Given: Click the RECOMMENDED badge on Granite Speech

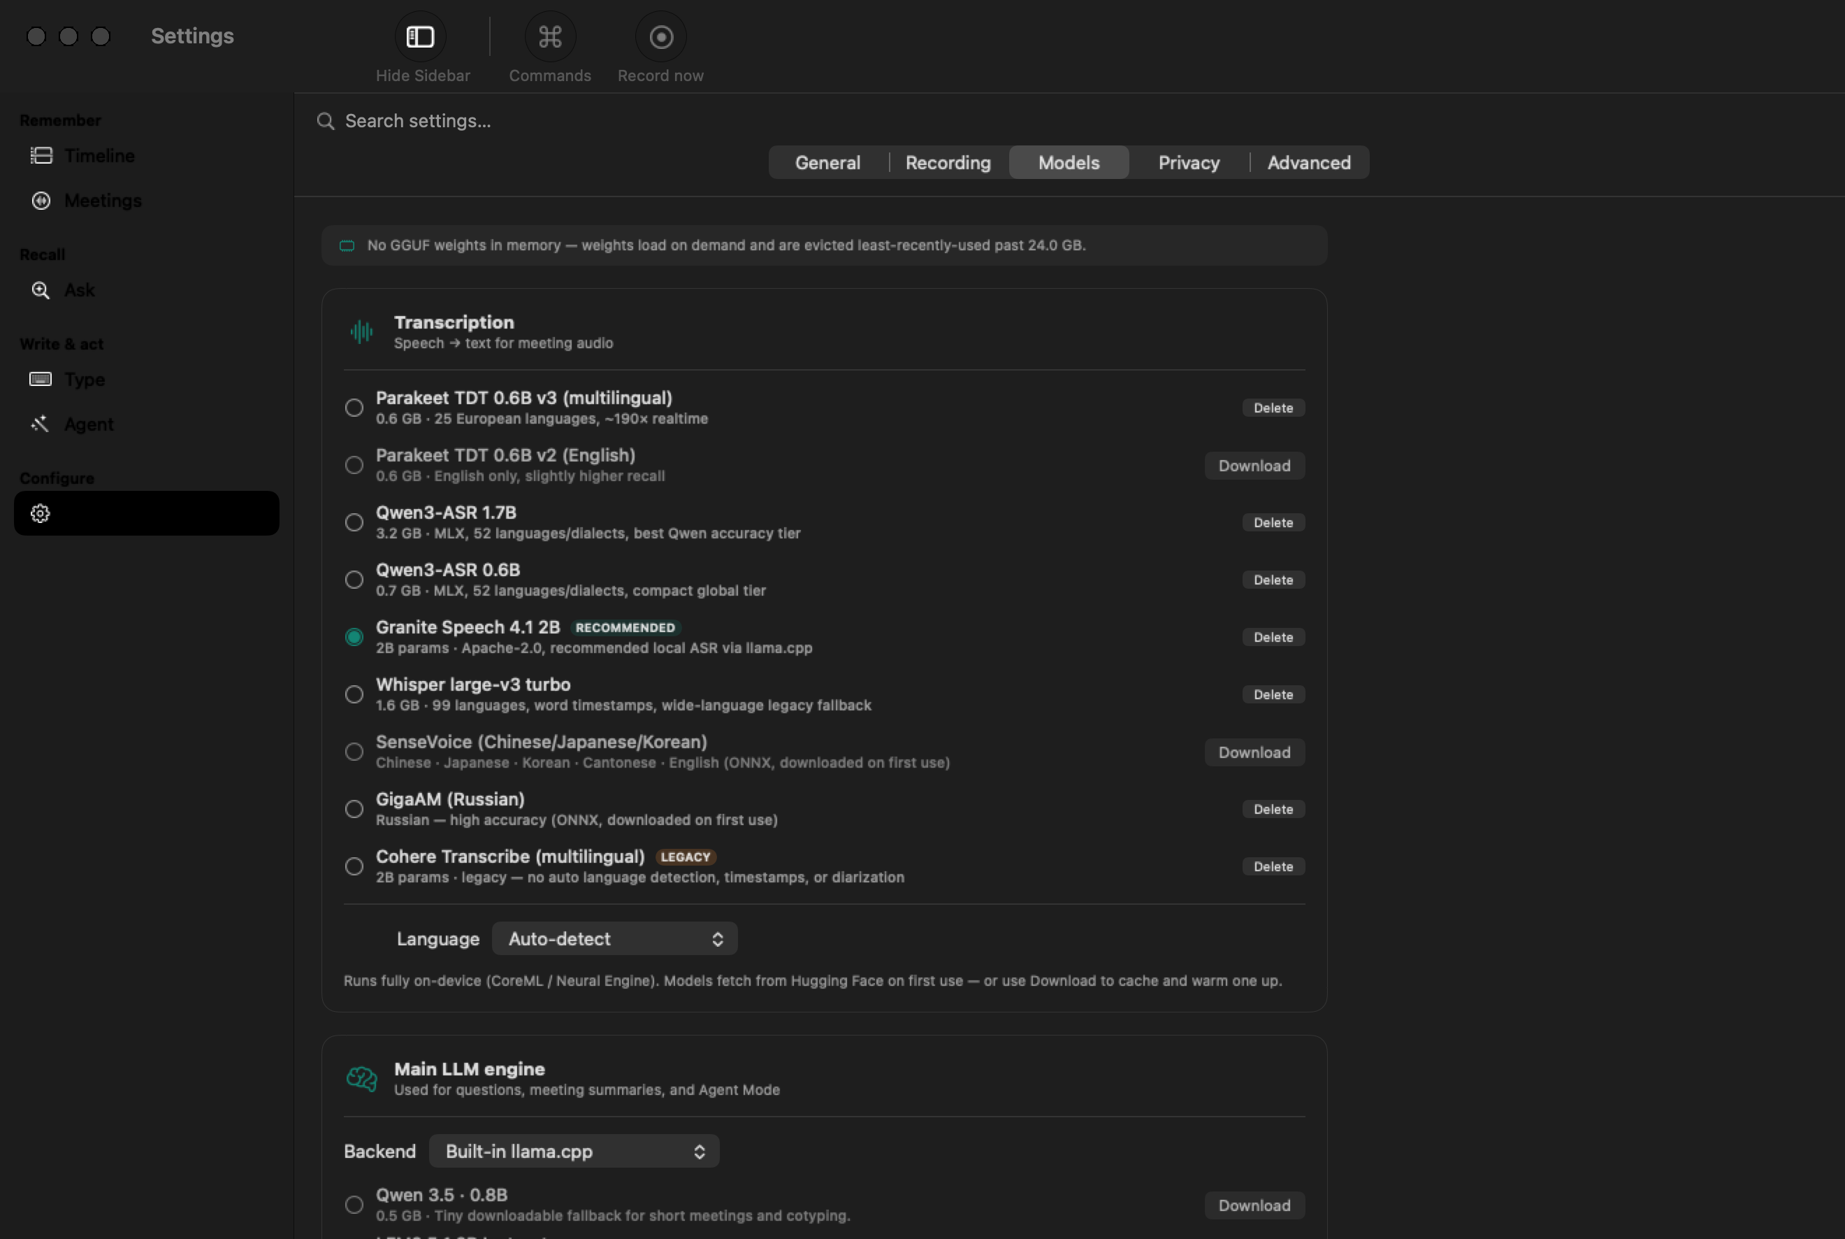Looking at the screenshot, I should pos(625,627).
